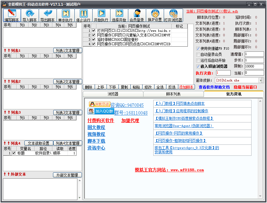Click the 加入QQ群 badge
Image resolution: width=267 pixels, height=203 pixels.
101,111
